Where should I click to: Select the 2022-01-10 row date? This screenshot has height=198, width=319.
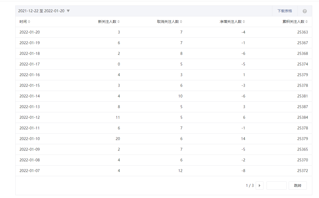coord(30,139)
